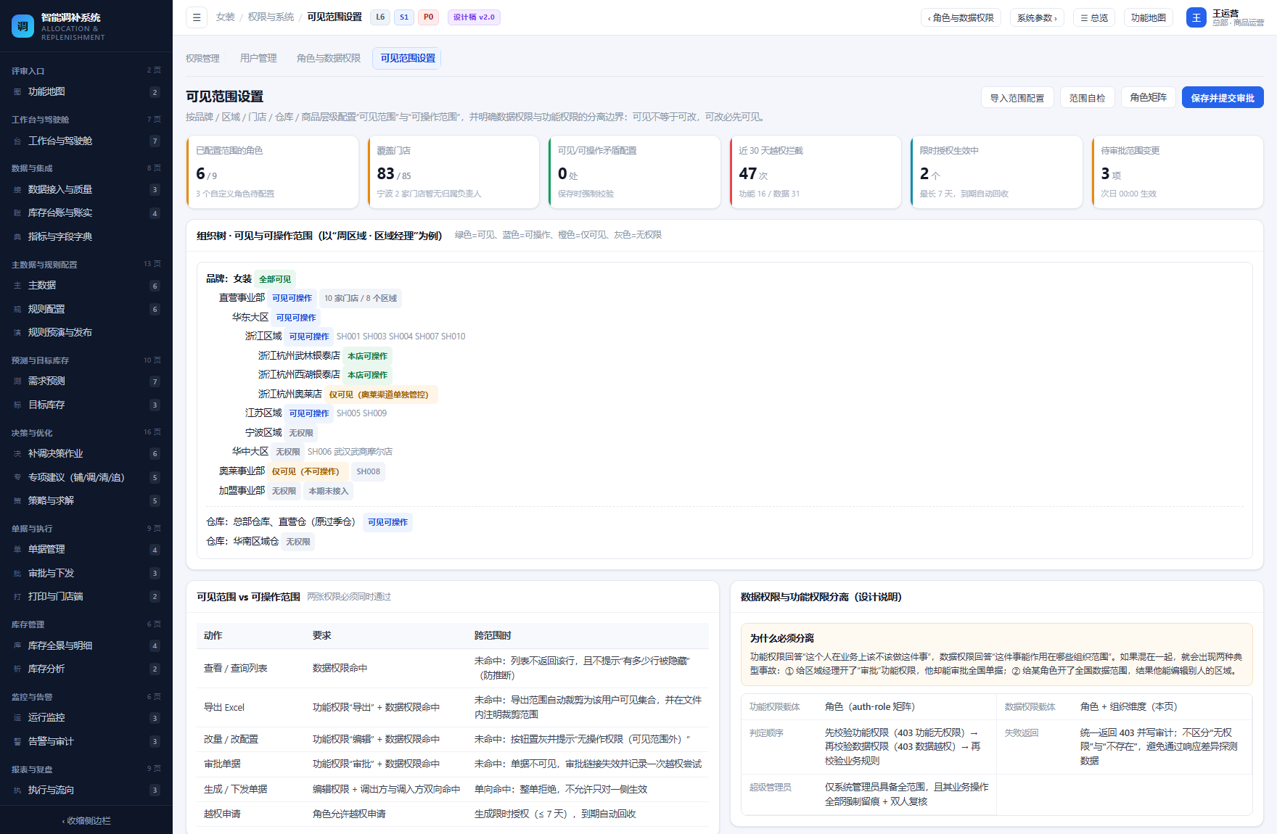Click the blue app logo icon
The image size is (1277, 834).
coord(23,26)
